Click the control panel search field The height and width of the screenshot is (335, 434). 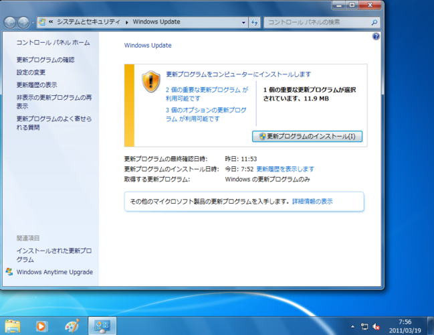point(322,22)
